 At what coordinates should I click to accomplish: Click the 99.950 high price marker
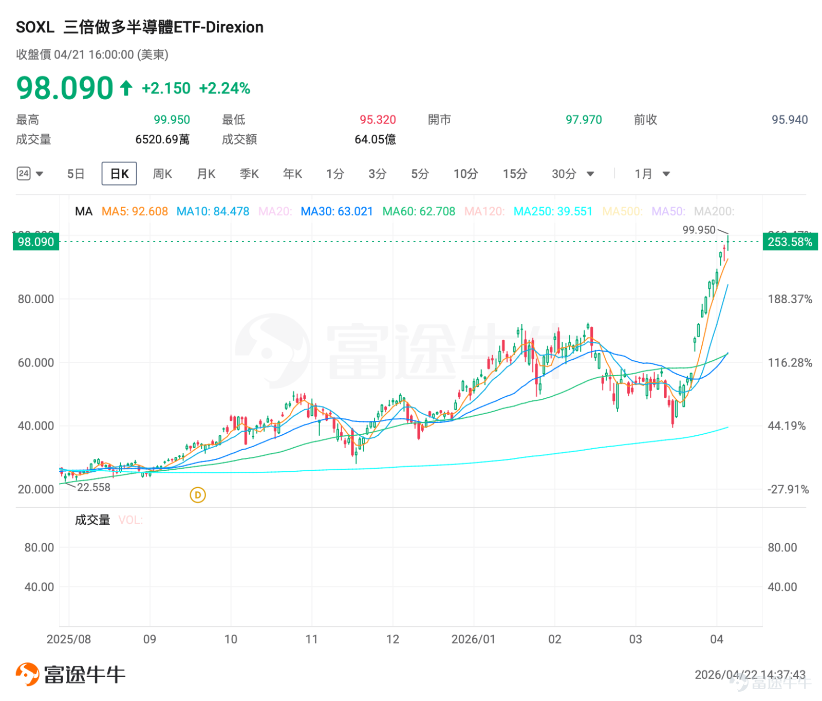[699, 230]
